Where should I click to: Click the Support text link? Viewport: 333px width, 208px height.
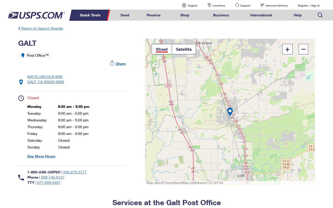pos(245,5)
